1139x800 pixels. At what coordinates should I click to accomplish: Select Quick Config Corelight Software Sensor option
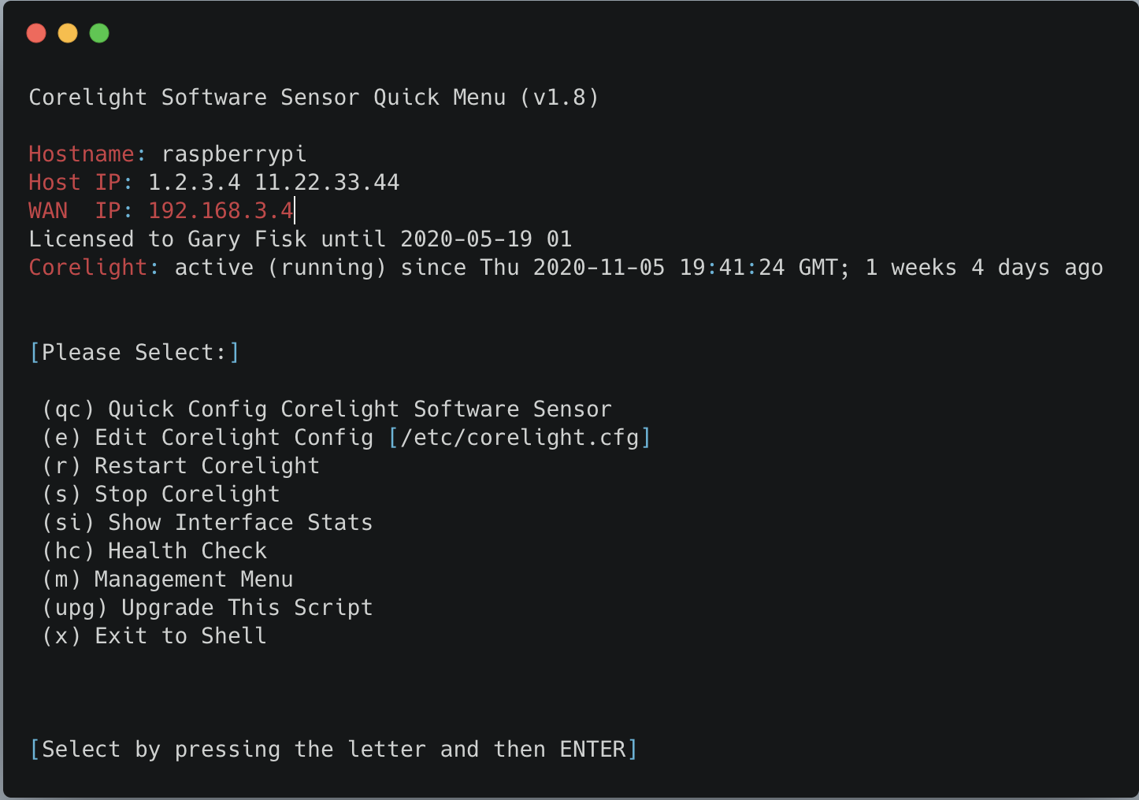click(327, 409)
